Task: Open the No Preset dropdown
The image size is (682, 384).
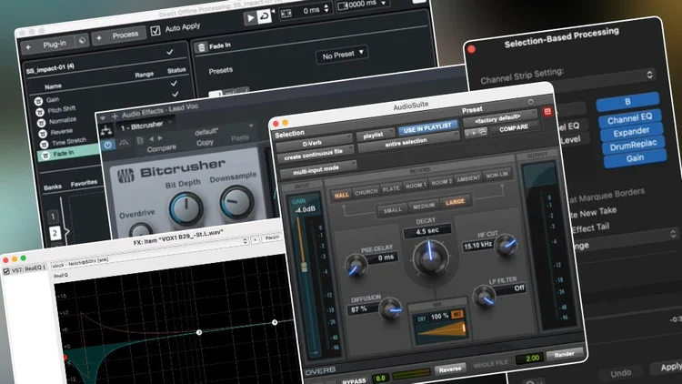Action: click(342, 55)
